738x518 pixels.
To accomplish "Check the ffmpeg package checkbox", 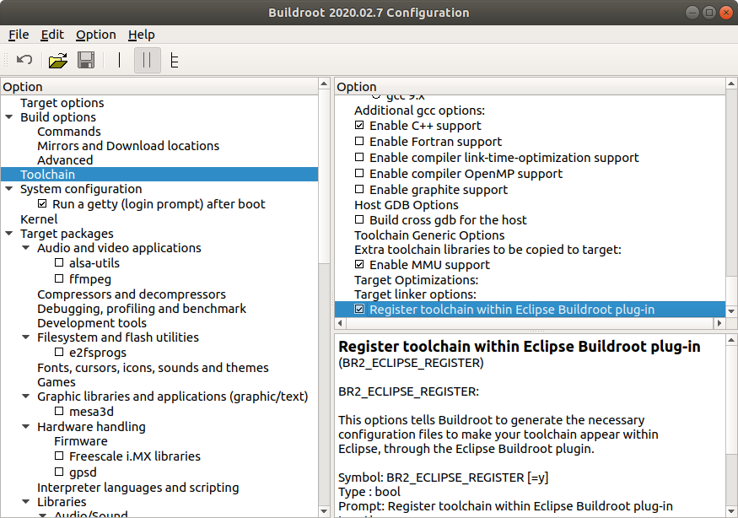I will [59, 278].
